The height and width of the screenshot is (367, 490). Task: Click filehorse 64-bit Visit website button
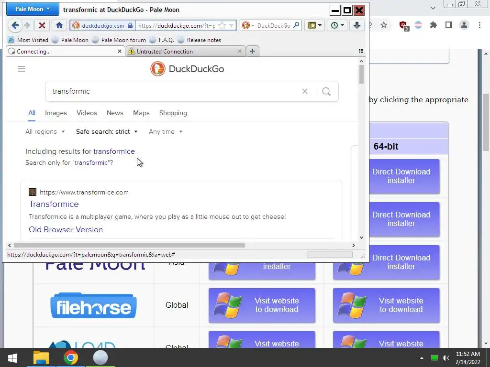pos(386,305)
